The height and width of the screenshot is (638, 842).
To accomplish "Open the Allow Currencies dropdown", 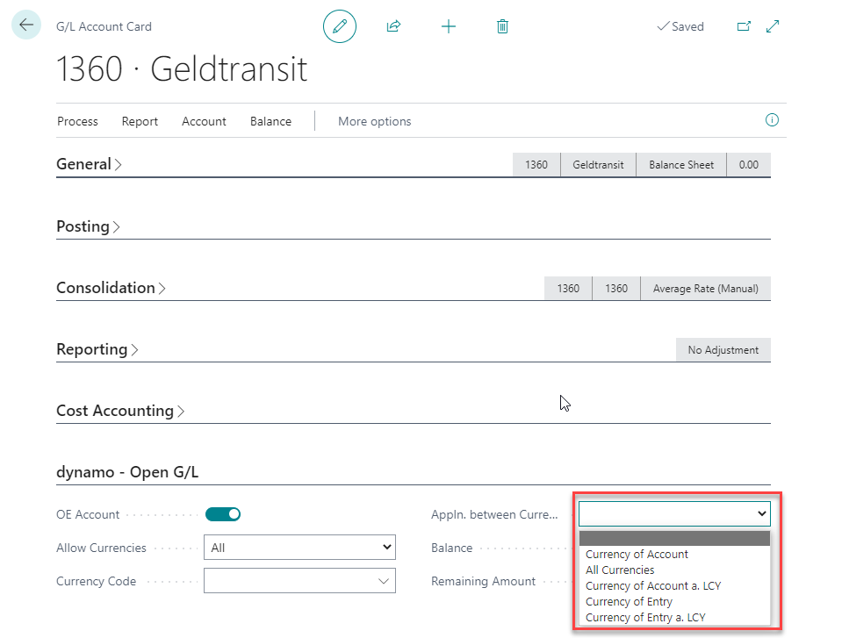I will 299,548.
